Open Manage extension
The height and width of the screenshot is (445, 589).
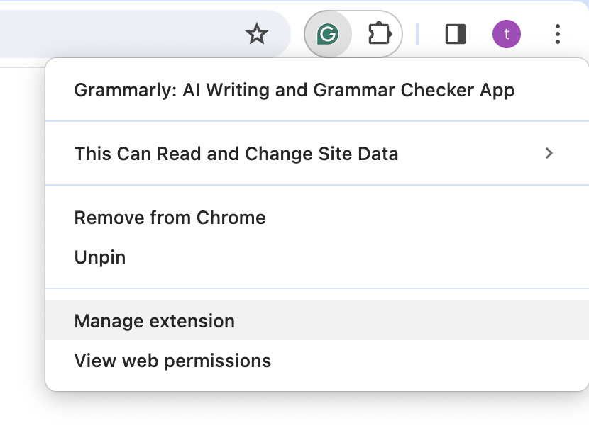(317, 321)
